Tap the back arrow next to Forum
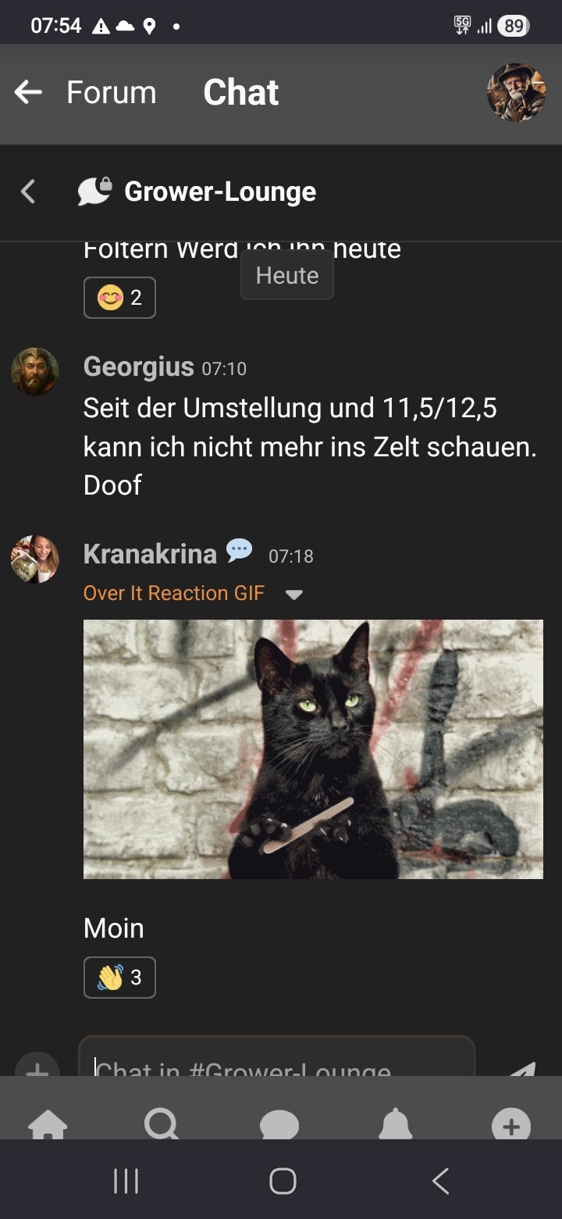 (28, 92)
